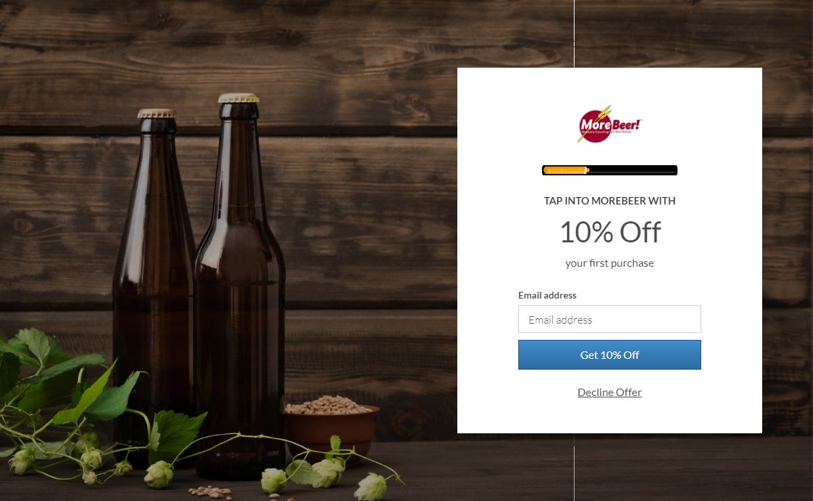Click the large 10% Off headline
The width and height of the screenshot is (813, 501).
point(610,232)
